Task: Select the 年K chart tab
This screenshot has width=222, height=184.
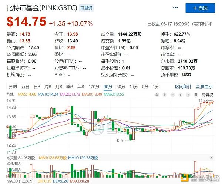Action: 81,86
